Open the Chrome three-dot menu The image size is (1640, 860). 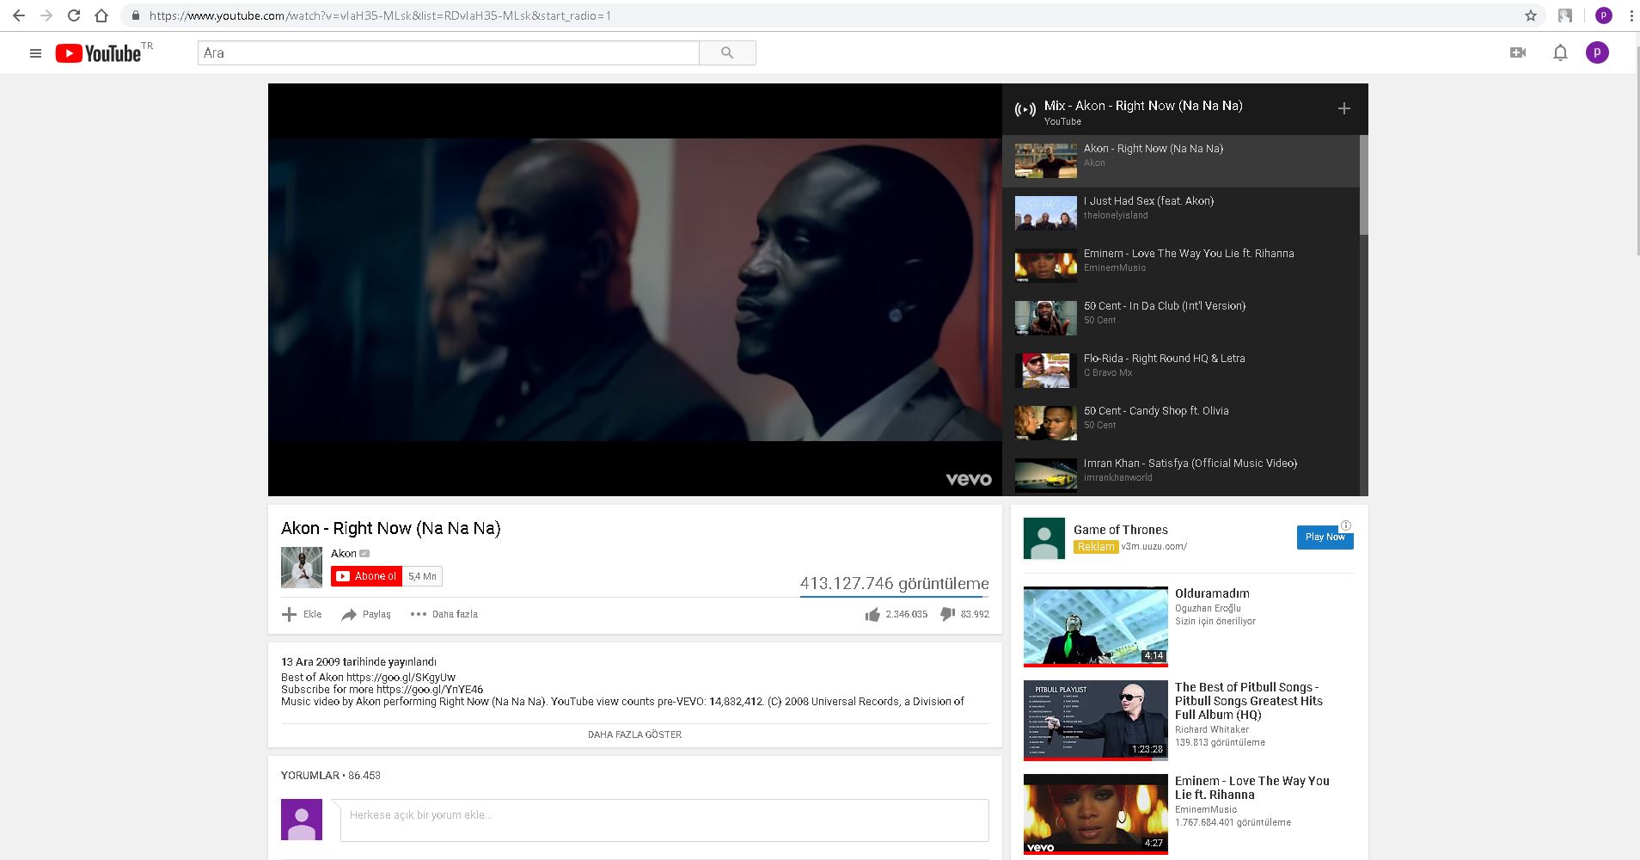[1631, 15]
